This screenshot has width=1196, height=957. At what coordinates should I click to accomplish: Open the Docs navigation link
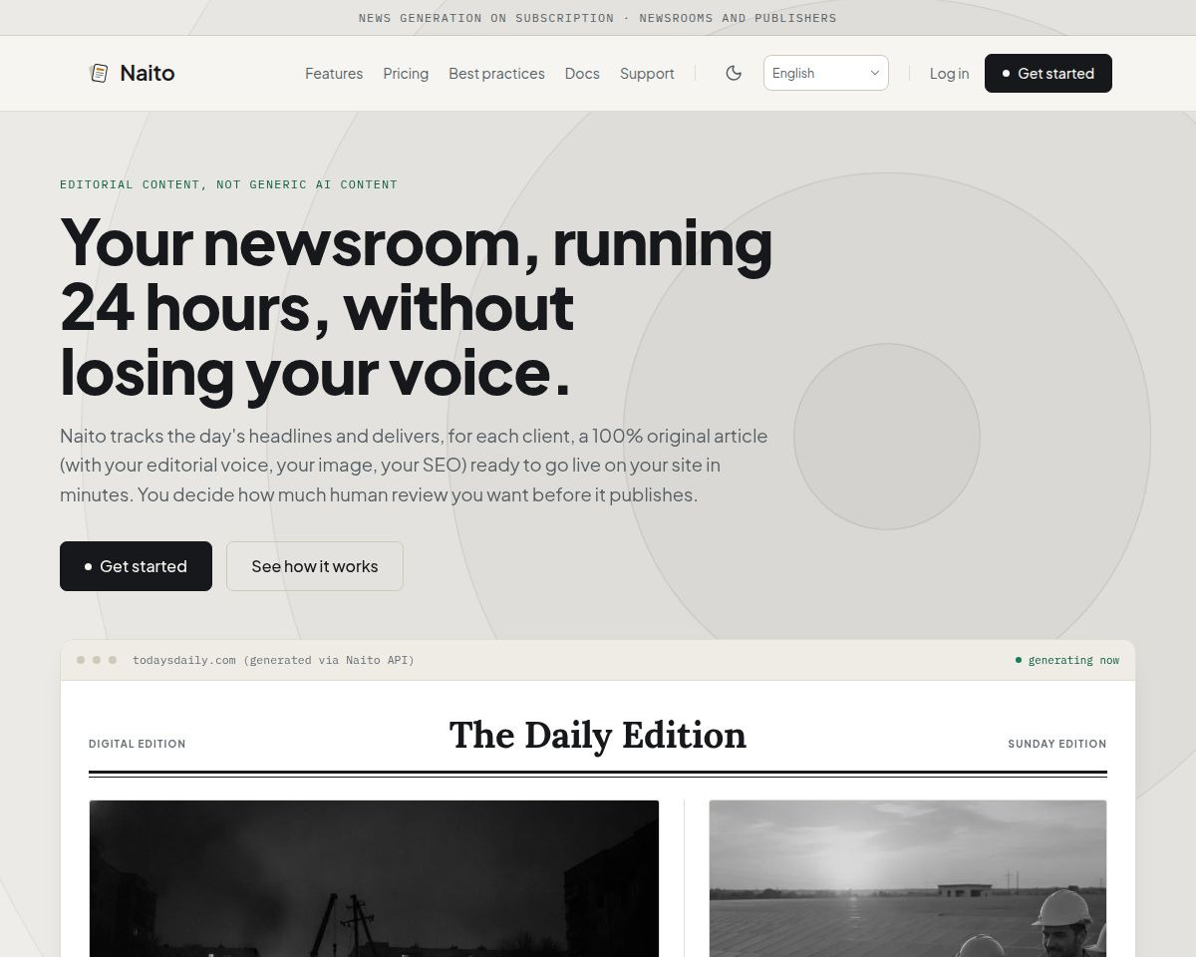coord(582,74)
